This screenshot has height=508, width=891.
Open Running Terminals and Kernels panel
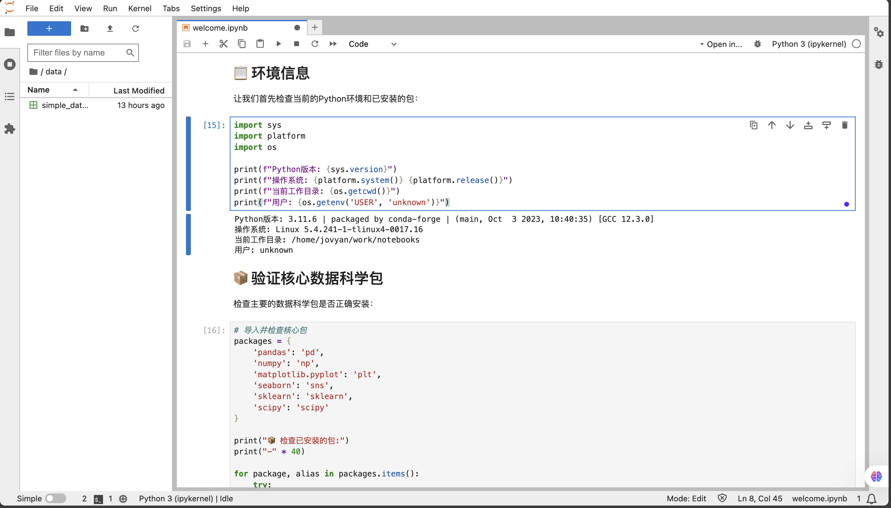click(x=10, y=64)
